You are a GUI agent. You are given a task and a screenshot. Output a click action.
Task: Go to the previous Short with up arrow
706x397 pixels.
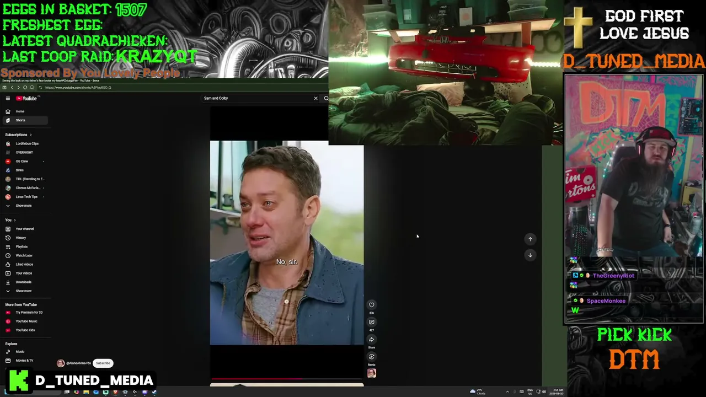530,239
